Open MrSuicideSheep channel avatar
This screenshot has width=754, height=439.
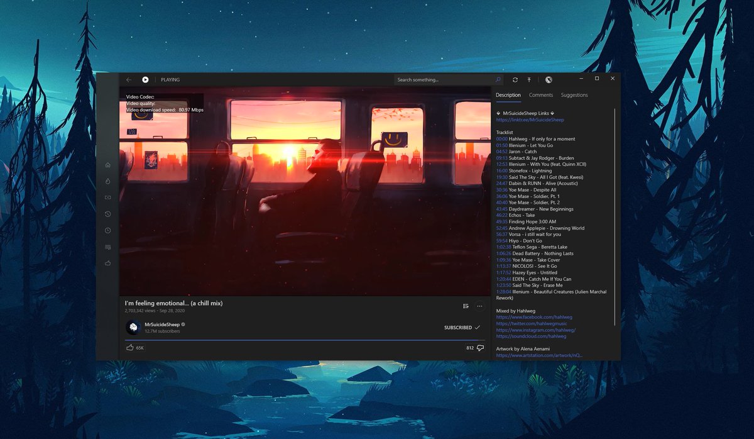[x=133, y=327]
